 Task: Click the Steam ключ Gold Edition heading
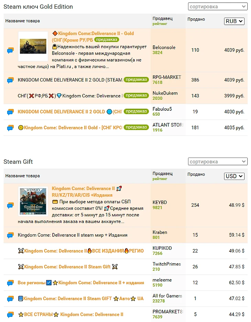[38, 7]
